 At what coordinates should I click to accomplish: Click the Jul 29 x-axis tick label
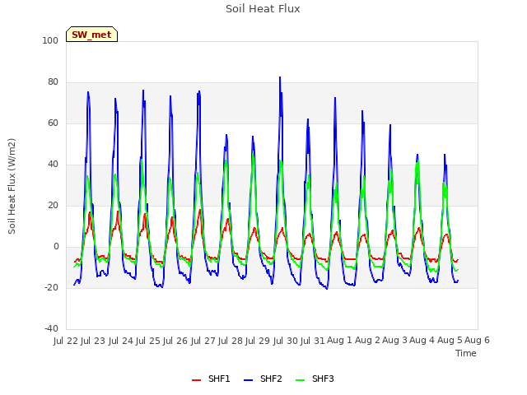(258, 341)
